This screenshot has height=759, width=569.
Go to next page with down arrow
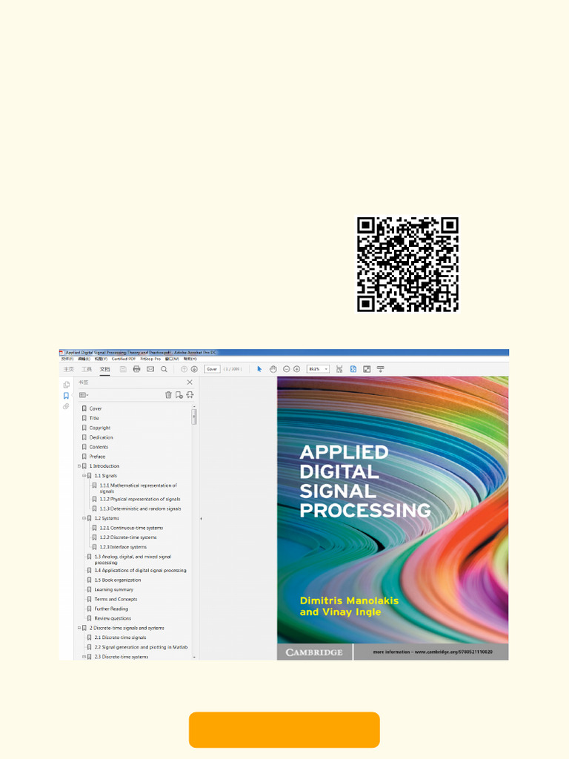pyautogui.click(x=194, y=369)
